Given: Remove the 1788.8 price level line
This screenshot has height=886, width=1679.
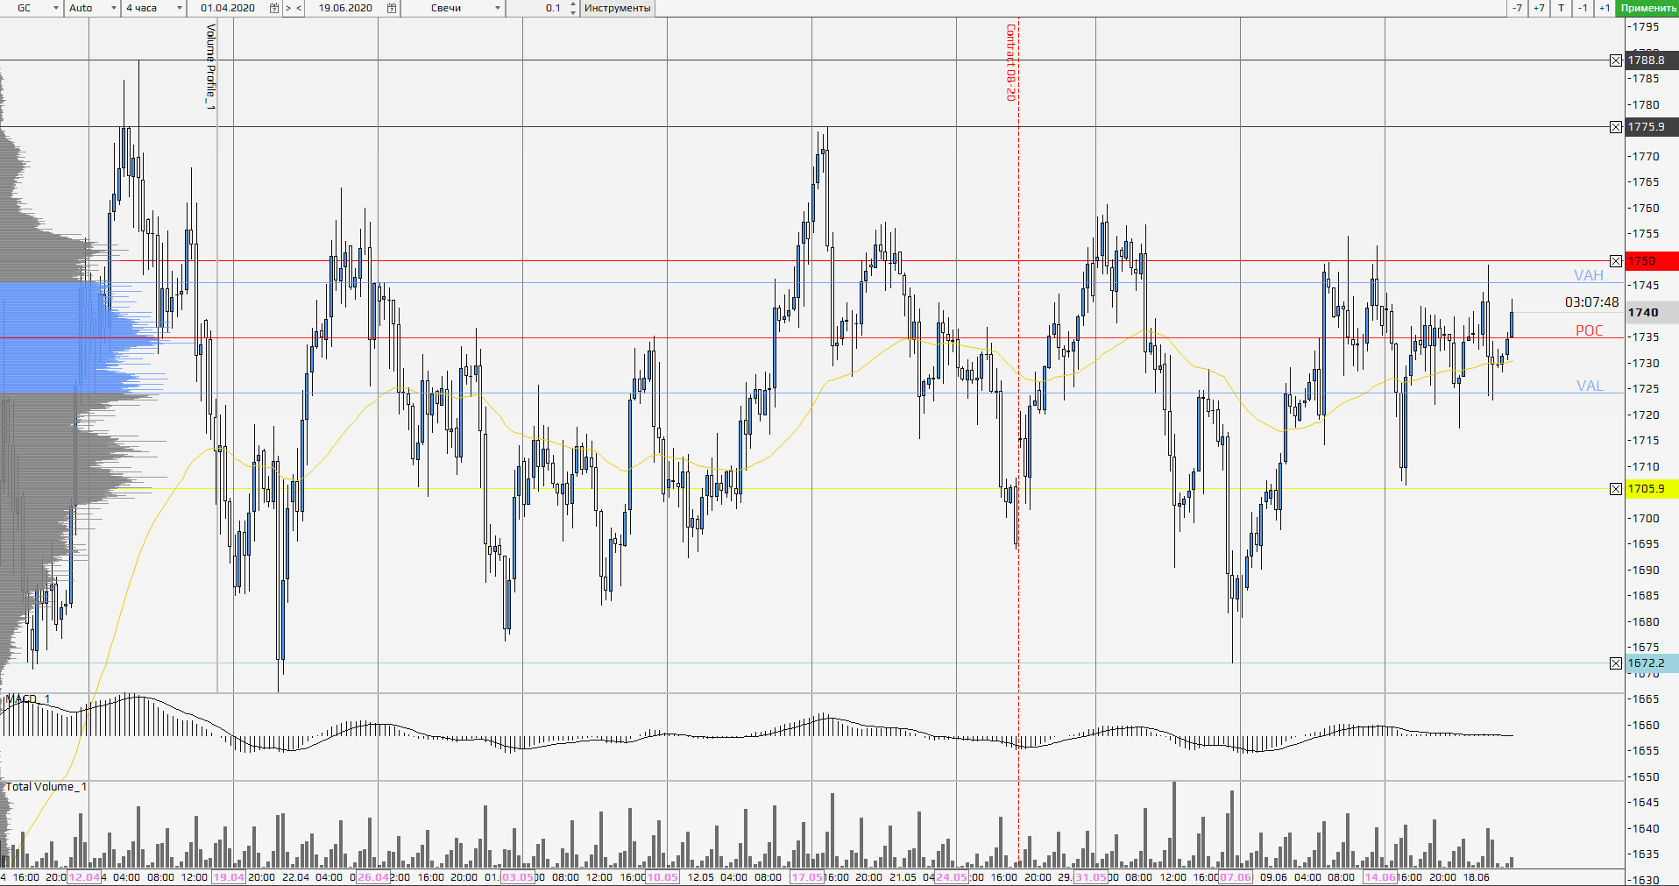Looking at the screenshot, I should click(x=1616, y=60).
